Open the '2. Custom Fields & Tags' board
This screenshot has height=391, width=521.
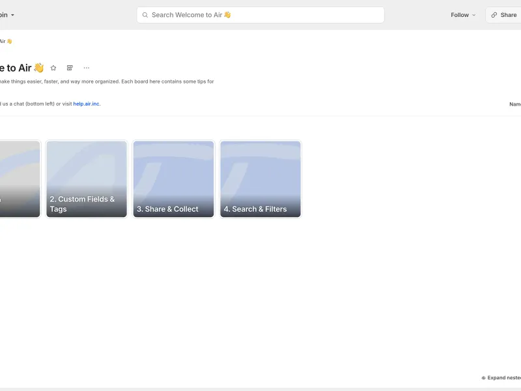pyautogui.click(x=87, y=179)
